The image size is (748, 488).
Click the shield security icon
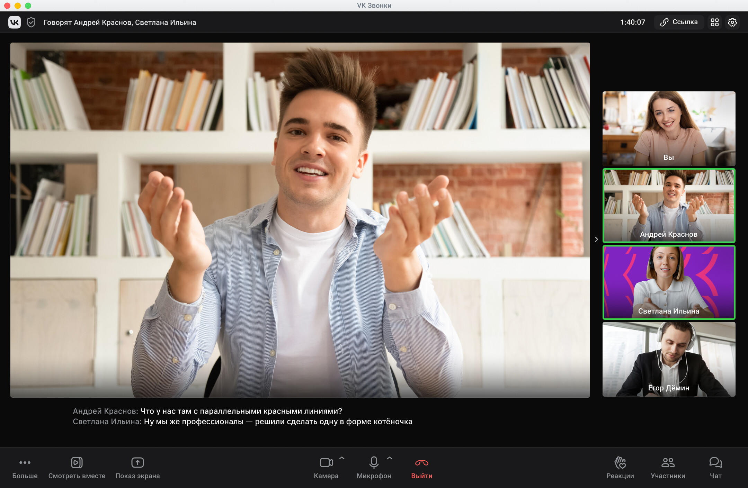31,22
